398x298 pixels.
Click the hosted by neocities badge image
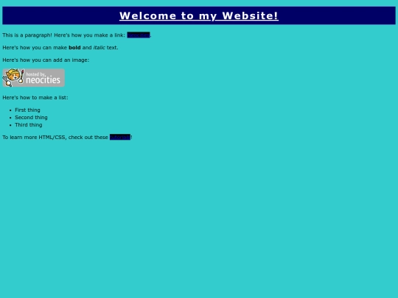[33, 78]
